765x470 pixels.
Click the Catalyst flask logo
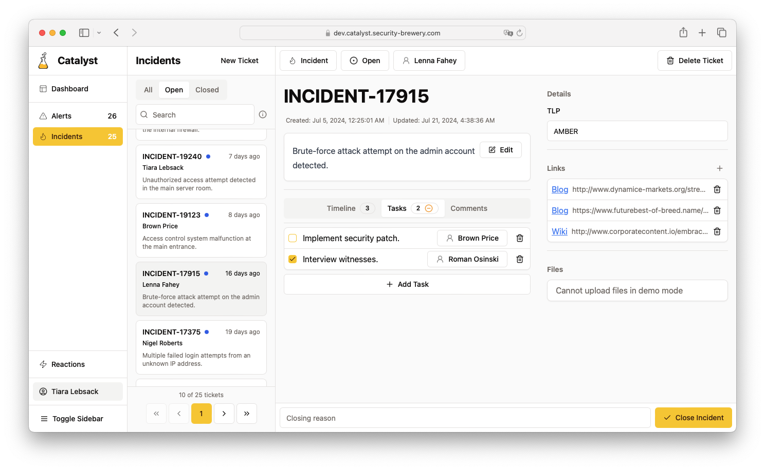43,60
